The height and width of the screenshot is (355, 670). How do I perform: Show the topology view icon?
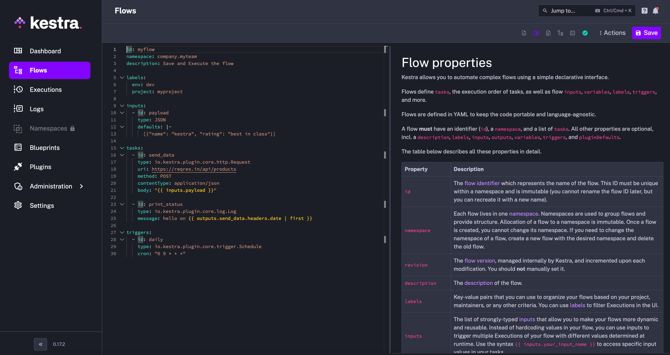(560, 33)
